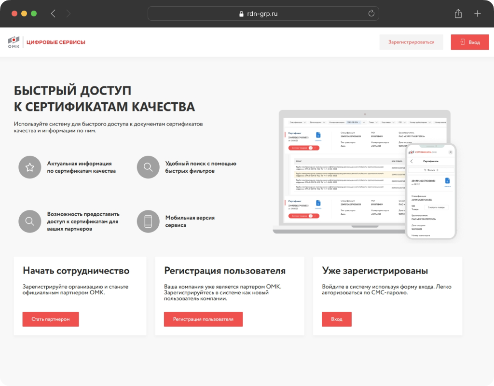The width and height of the screenshot is (494, 386).
Task: Click the ЦИФРОВЫЕ СЕРВИСЫ header link
Action: click(x=56, y=42)
